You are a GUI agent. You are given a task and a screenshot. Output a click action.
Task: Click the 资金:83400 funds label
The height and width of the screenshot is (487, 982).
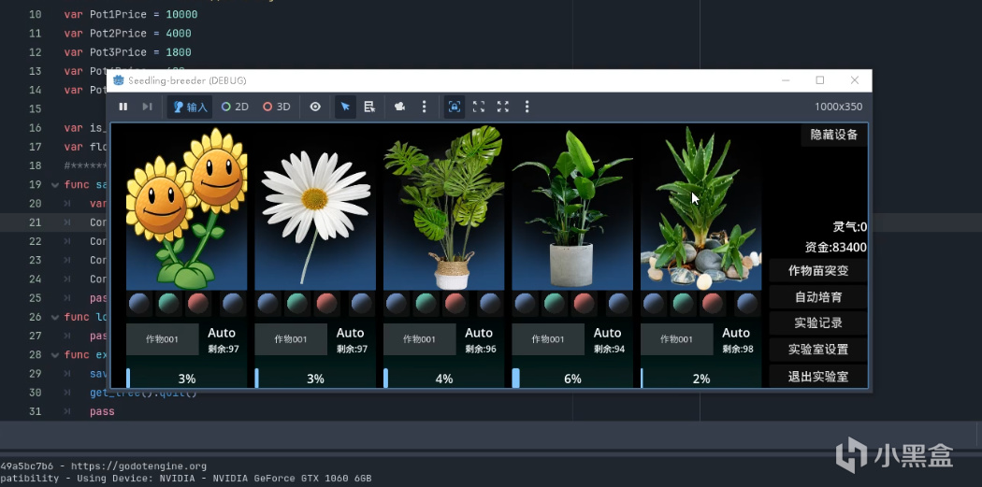pyautogui.click(x=835, y=248)
